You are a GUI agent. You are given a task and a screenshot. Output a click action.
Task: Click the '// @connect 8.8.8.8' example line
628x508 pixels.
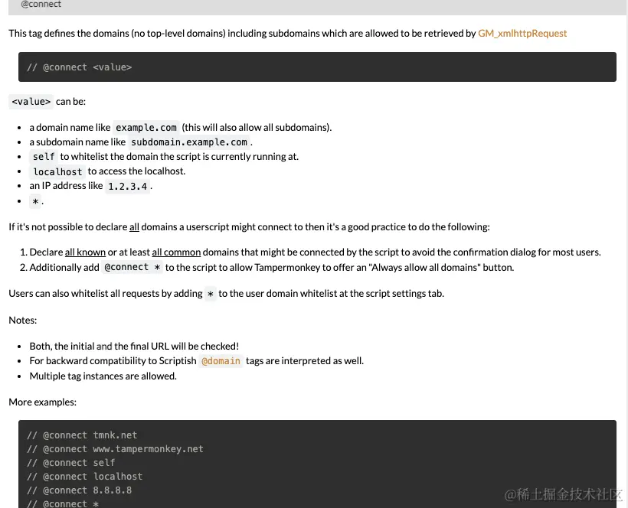pyautogui.click(x=79, y=490)
